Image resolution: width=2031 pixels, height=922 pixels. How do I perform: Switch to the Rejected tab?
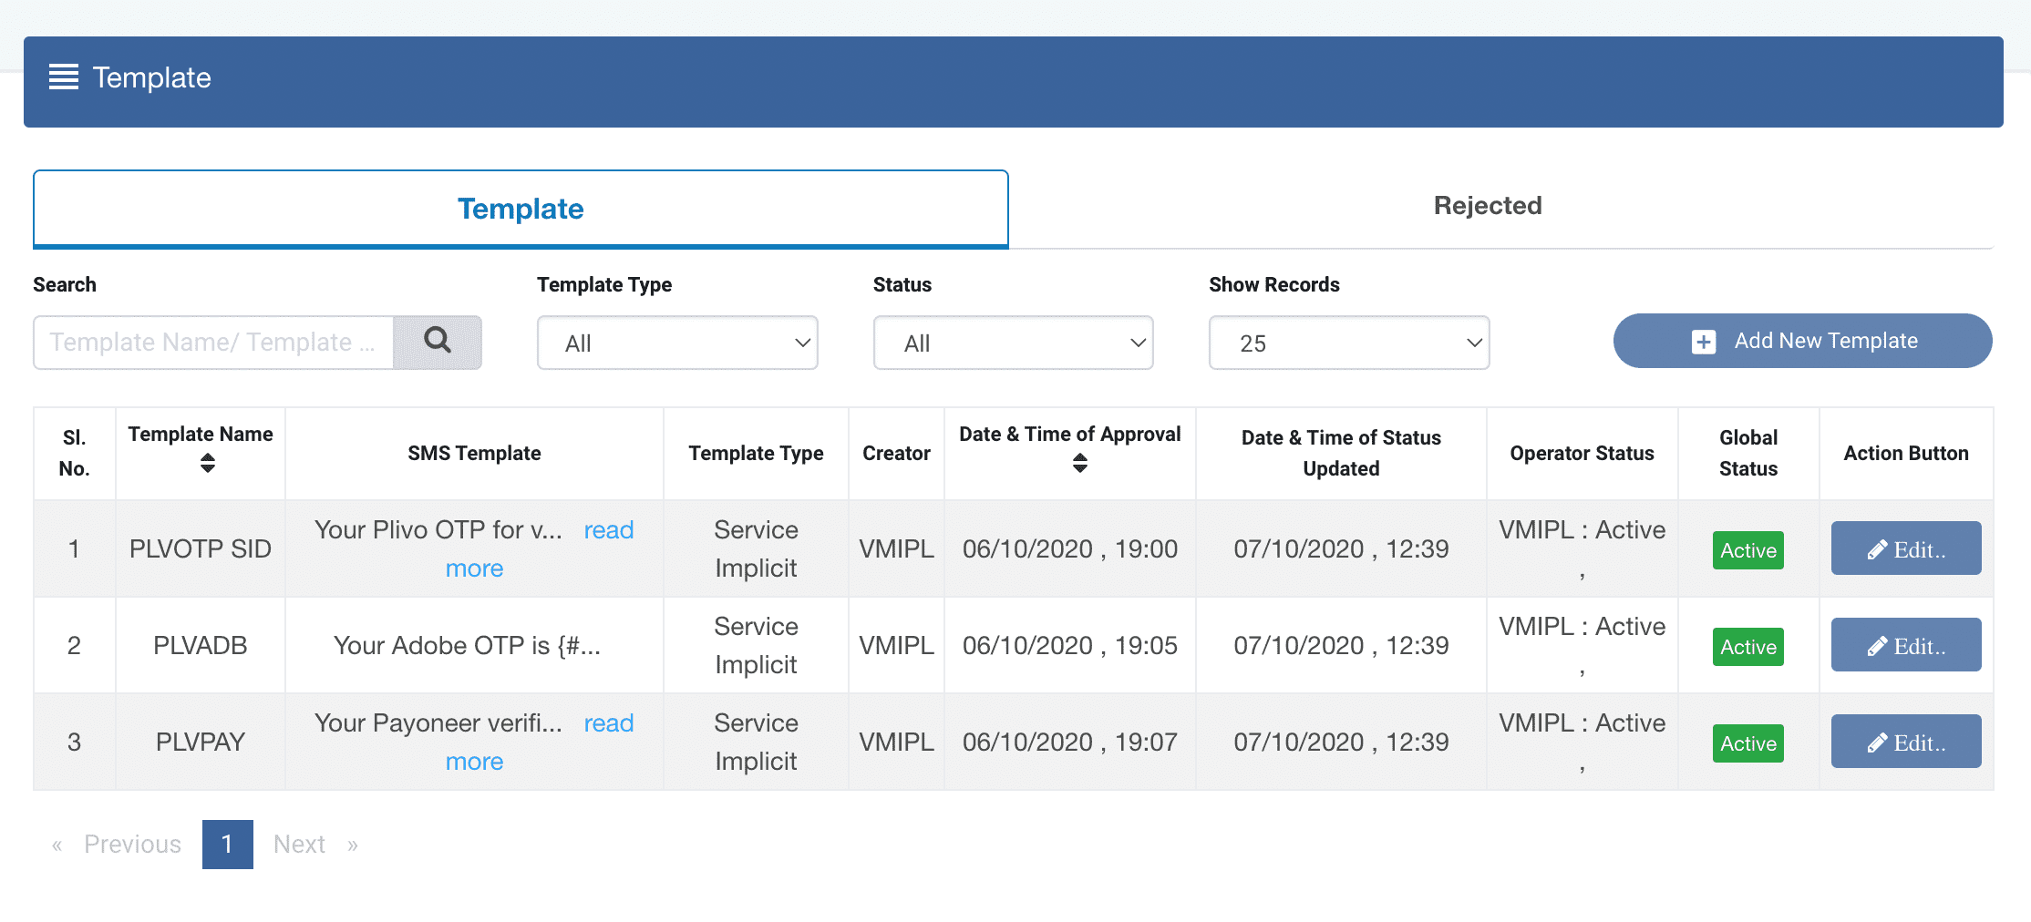(x=1488, y=205)
